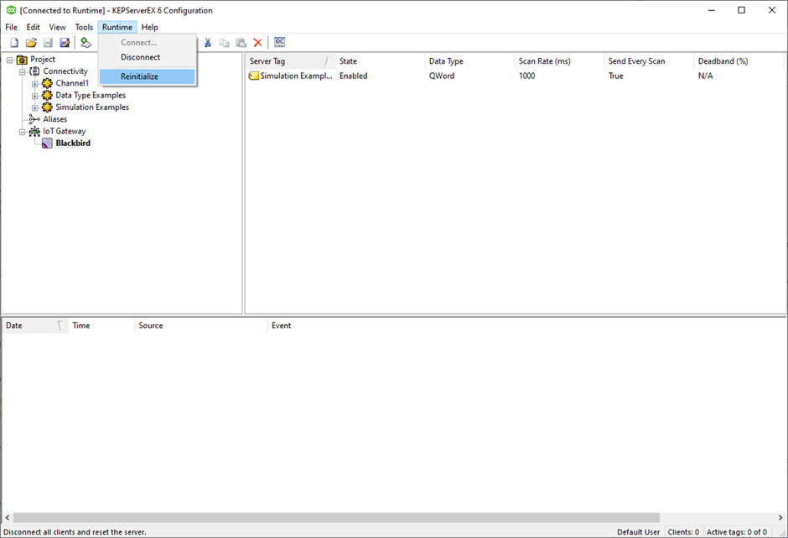Sort by the Send Every Scan column header
The image size is (788, 538).
point(649,61)
